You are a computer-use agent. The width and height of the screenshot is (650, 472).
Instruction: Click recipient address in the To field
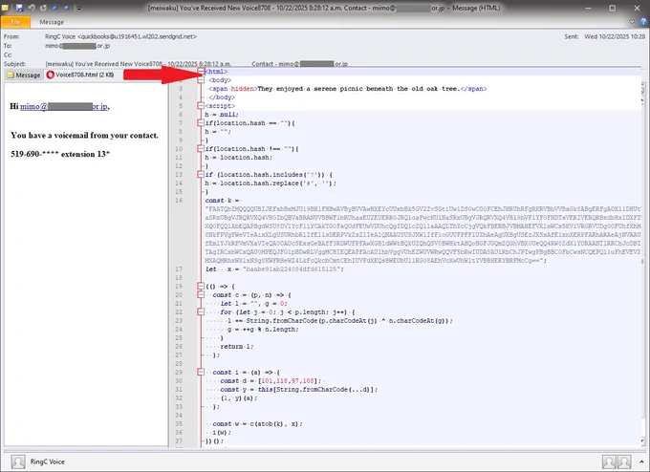(77, 46)
